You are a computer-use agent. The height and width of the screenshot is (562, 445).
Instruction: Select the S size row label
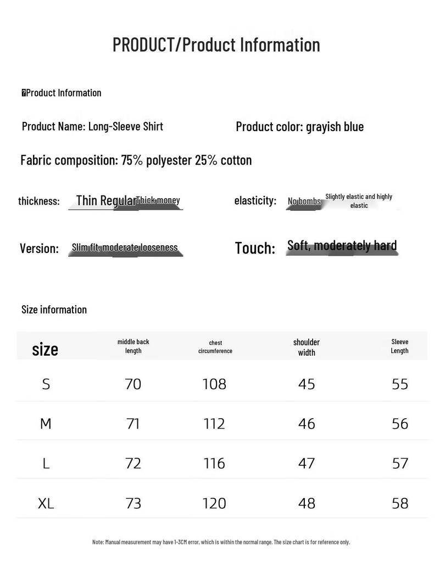coord(46,384)
